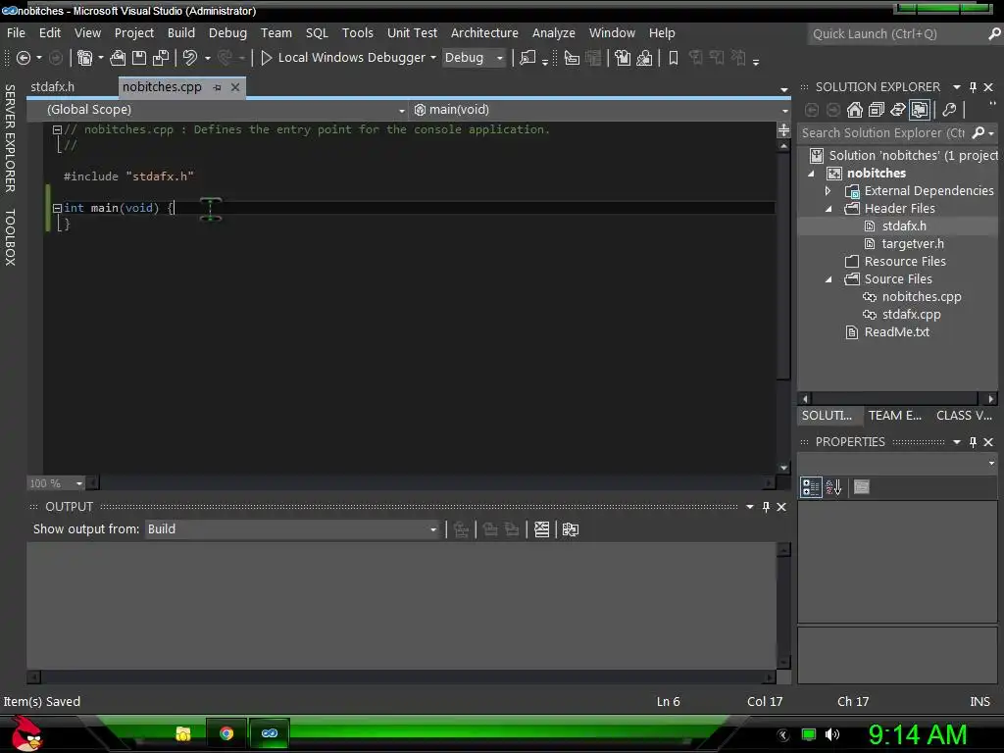
Task: Open the Debug menu
Action: coord(227,32)
